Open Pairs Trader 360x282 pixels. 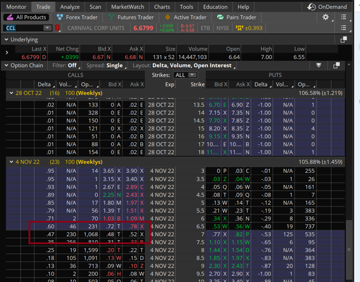point(237,18)
